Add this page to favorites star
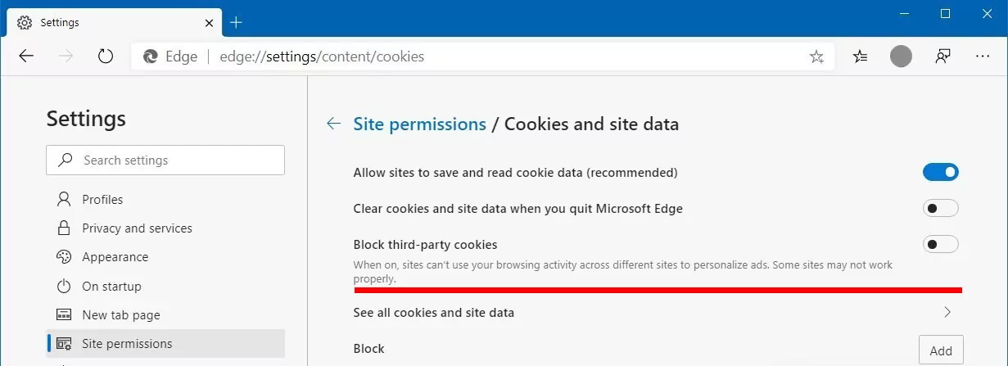This screenshot has width=1008, height=366. coord(816,56)
